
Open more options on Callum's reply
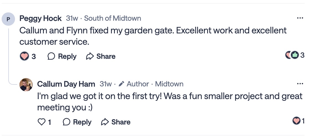(x=300, y=84)
